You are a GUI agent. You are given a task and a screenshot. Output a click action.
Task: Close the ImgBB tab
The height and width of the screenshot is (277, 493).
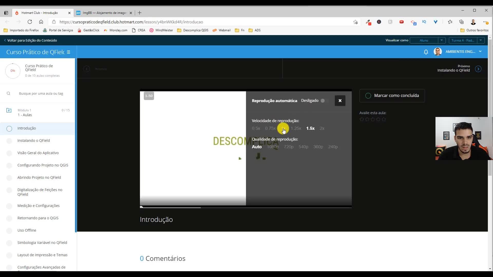pos(131,13)
